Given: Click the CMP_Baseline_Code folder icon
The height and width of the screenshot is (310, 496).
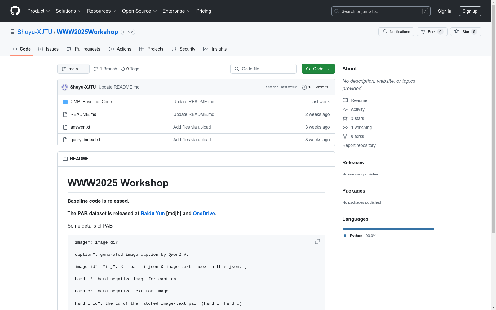Looking at the screenshot, I should click(65, 102).
